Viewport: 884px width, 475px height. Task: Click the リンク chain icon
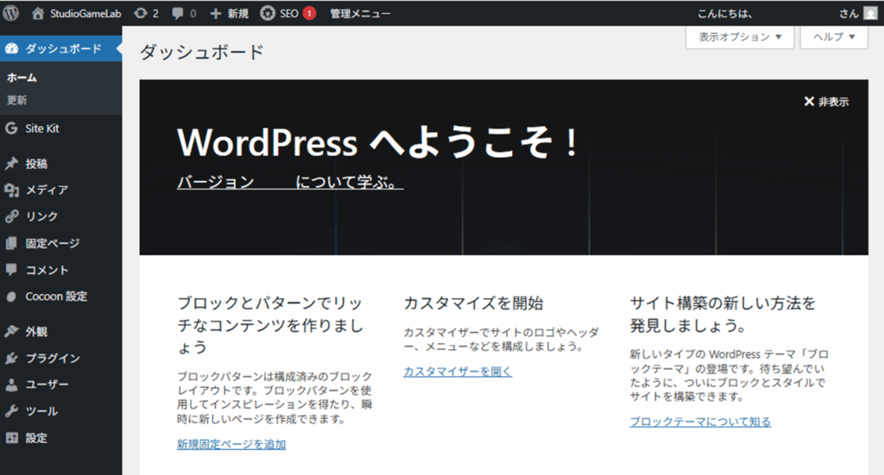(11, 216)
